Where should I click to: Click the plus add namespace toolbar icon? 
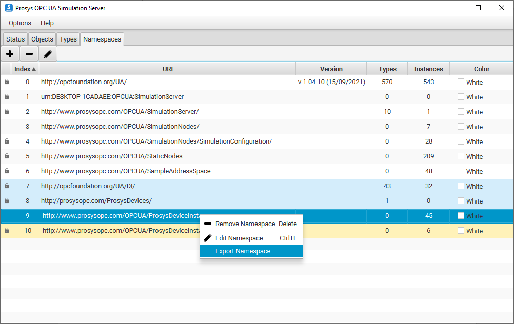tap(10, 54)
